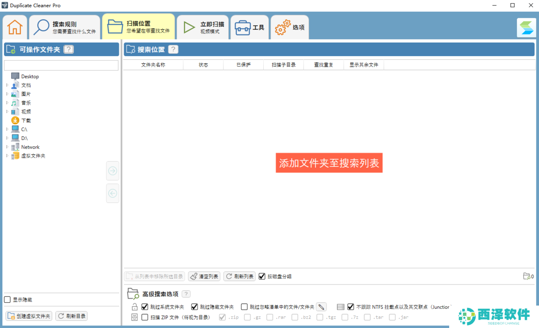Select the Network icon in tree

pos(15,147)
